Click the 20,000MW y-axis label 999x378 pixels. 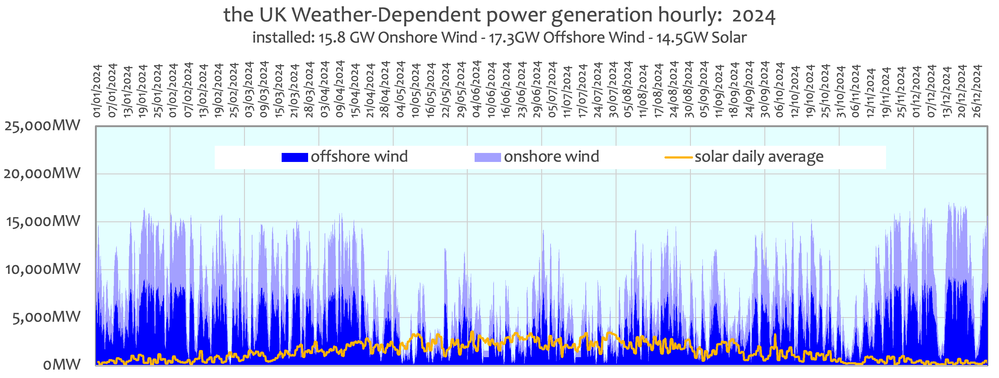[42, 173]
